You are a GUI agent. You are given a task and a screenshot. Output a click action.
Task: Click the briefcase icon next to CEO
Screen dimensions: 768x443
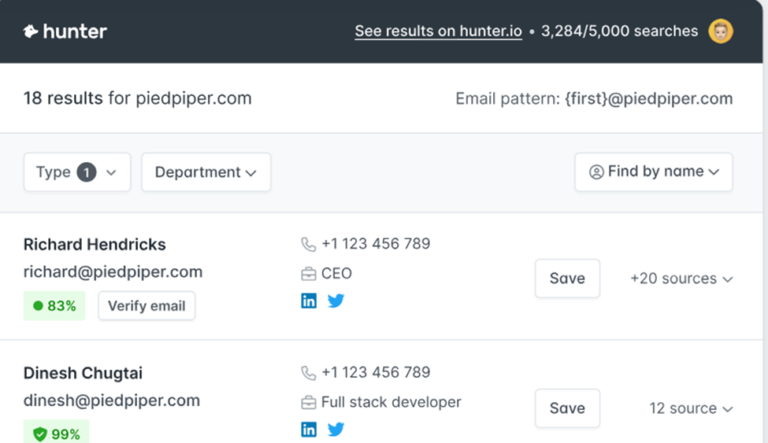pos(309,274)
